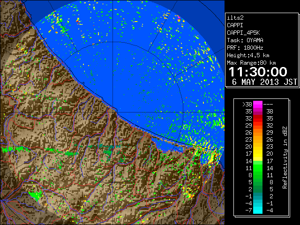Click the large green echo patch southwest inland
The image size is (300, 225).
pyautogui.click(x=36, y=195)
